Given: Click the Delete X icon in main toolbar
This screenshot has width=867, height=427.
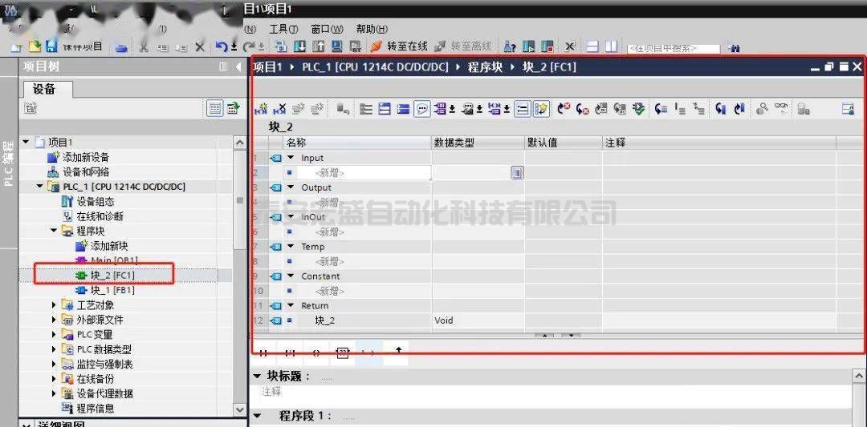Looking at the screenshot, I should click(200, 46).
